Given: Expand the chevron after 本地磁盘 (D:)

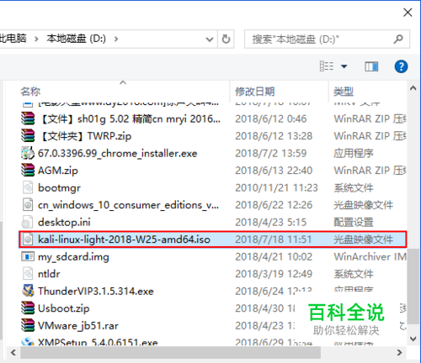Looking at the screenshot, I should [x=116, y=39].
